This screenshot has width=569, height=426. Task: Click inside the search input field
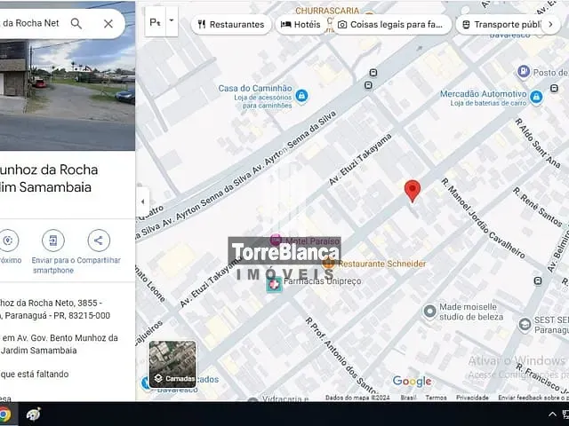pos(30,23)
